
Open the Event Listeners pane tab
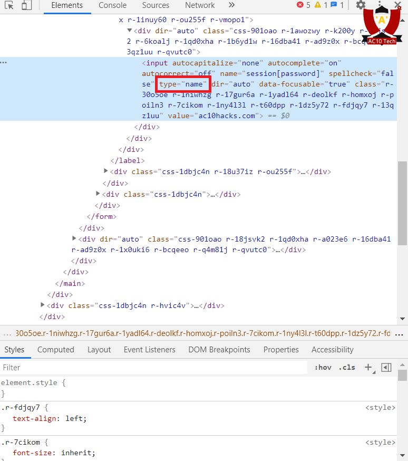(x=150, y=350)
